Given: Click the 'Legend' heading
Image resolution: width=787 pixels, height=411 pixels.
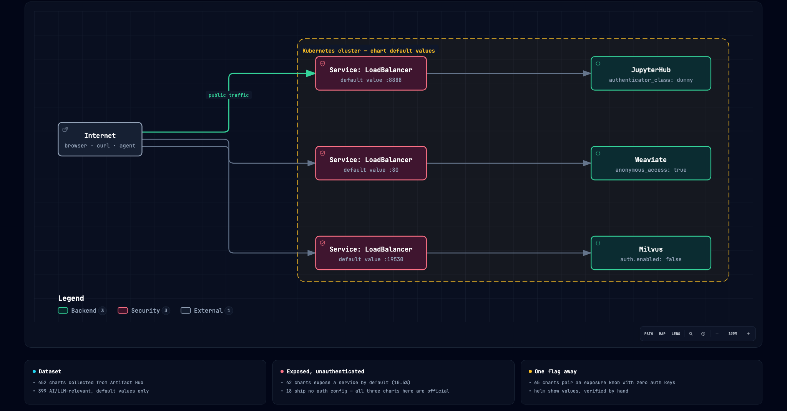Looking at the screenshot, I should (71, 298).
